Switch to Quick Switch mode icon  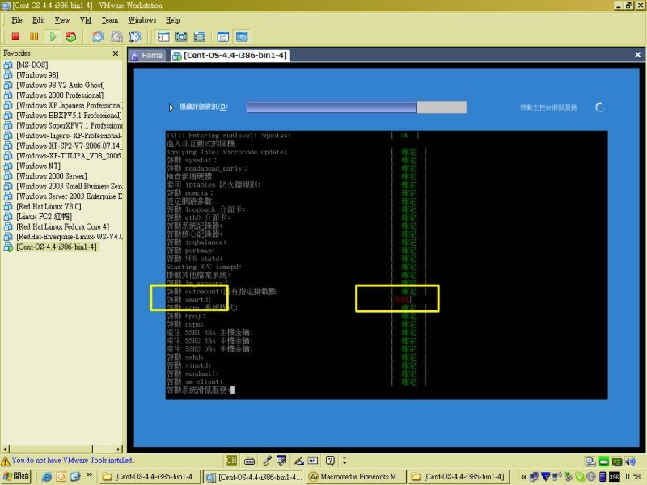tap(181, 36)
